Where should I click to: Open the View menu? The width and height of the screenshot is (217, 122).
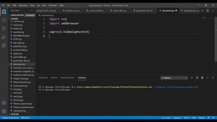point(32,5)
